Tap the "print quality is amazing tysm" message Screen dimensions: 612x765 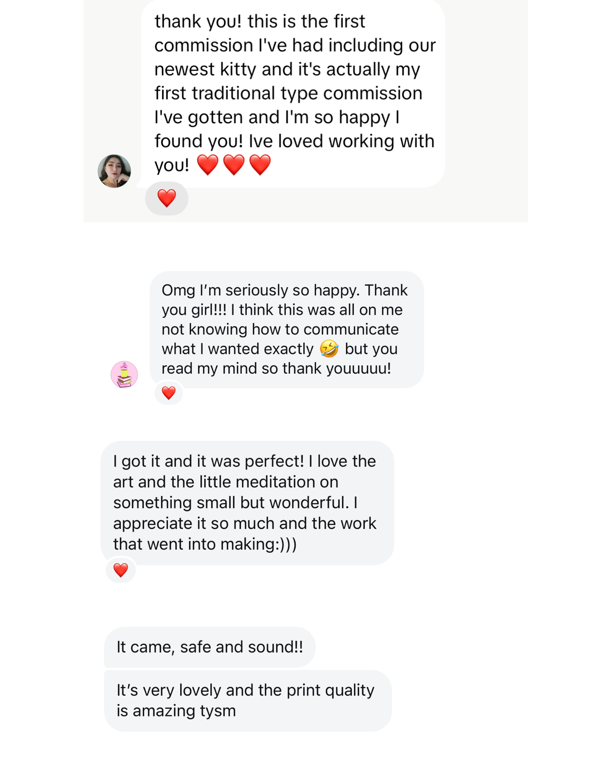pyautogui.click(x=247, y=701)
